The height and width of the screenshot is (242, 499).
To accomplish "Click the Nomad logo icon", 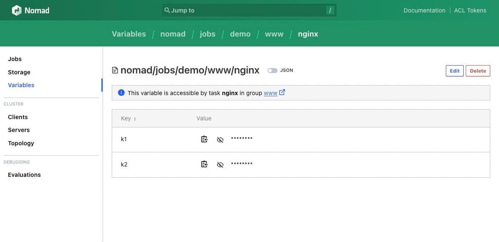I will pos(17,10).
